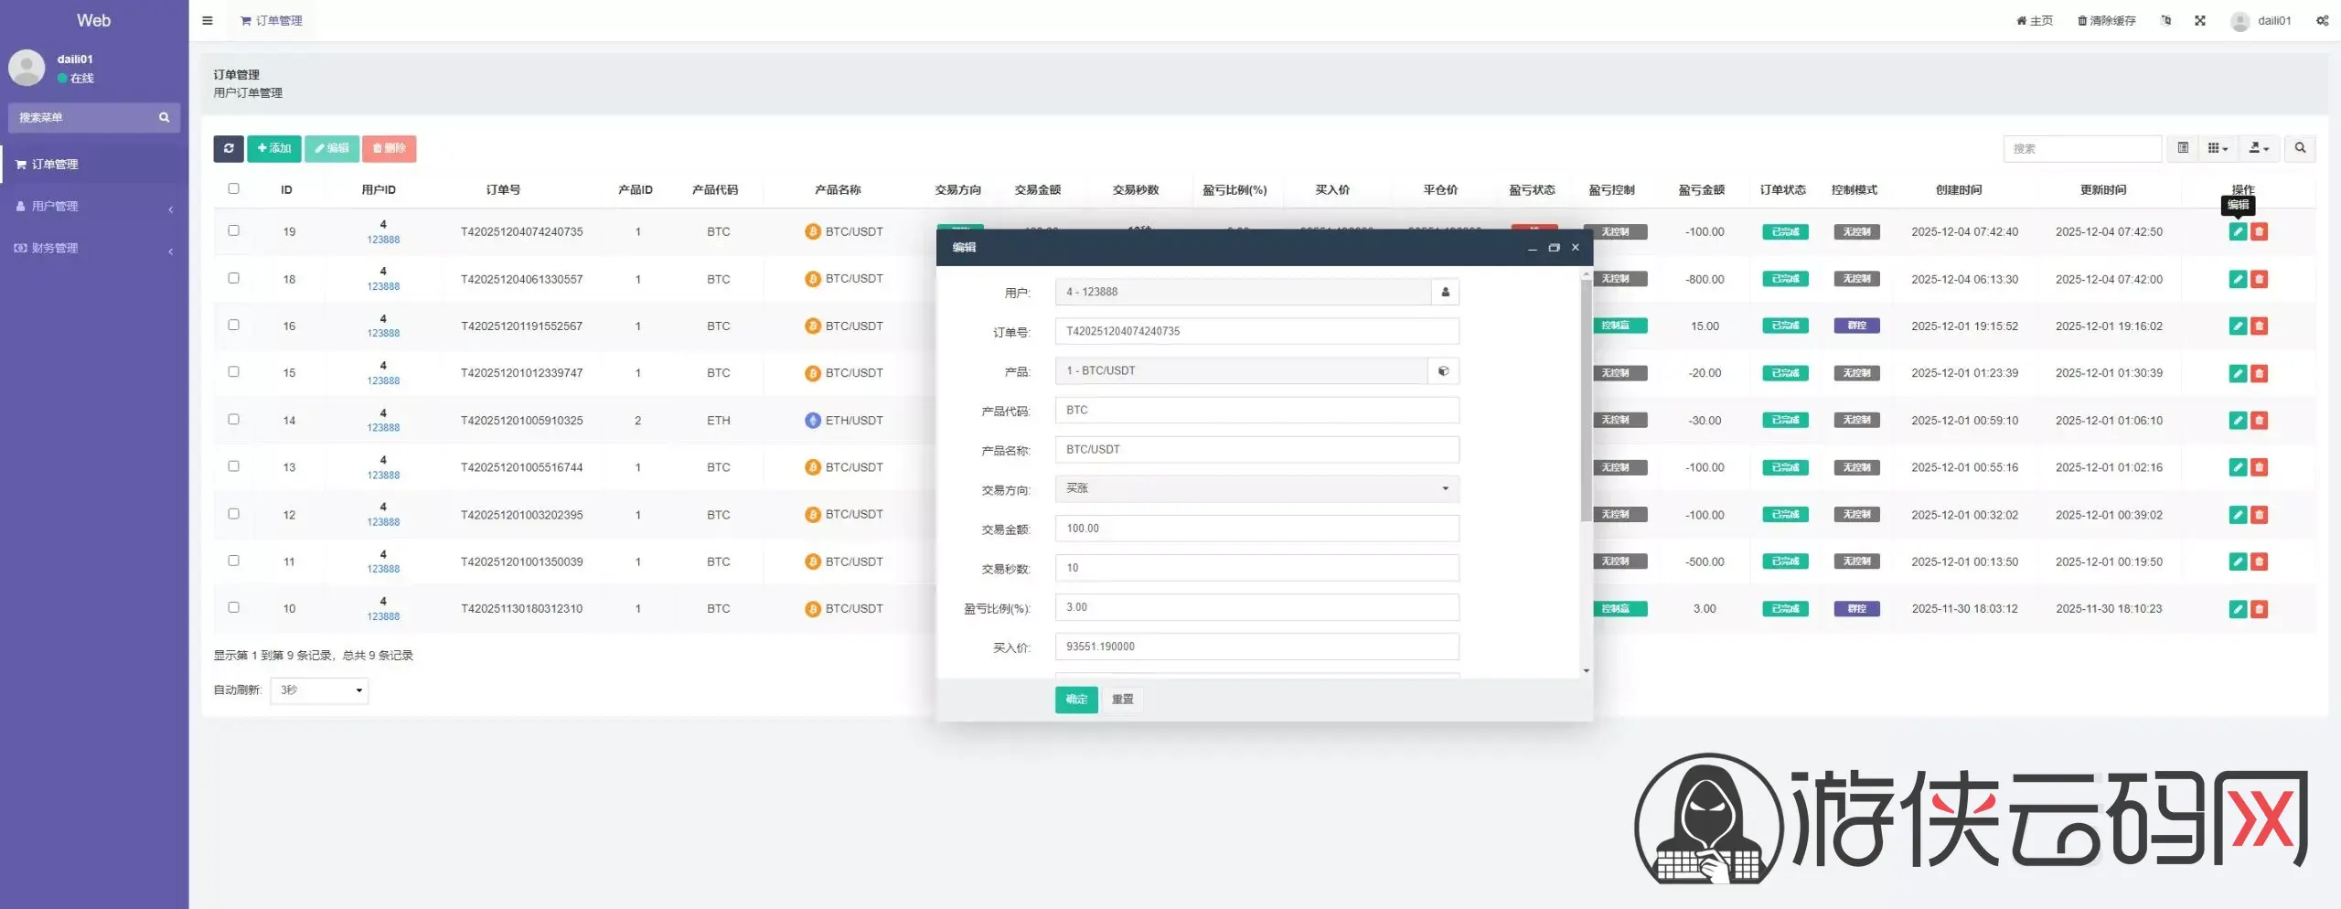Select the checkbox for order ID 14
This screenshot has width=2341, height=909.
click(233, 419)
